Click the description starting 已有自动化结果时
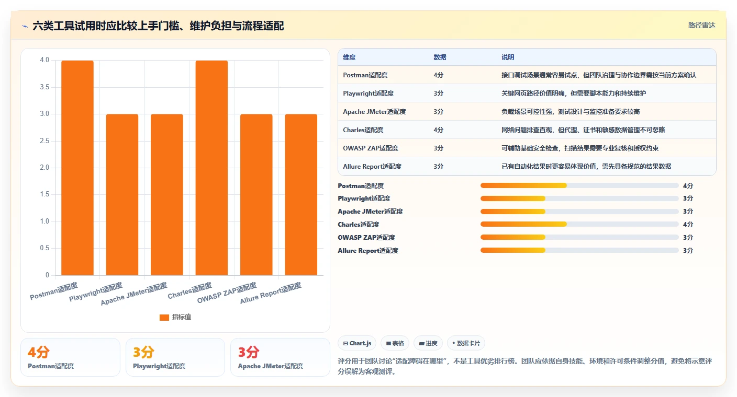 pyautogui.click(x=586, y=167)
